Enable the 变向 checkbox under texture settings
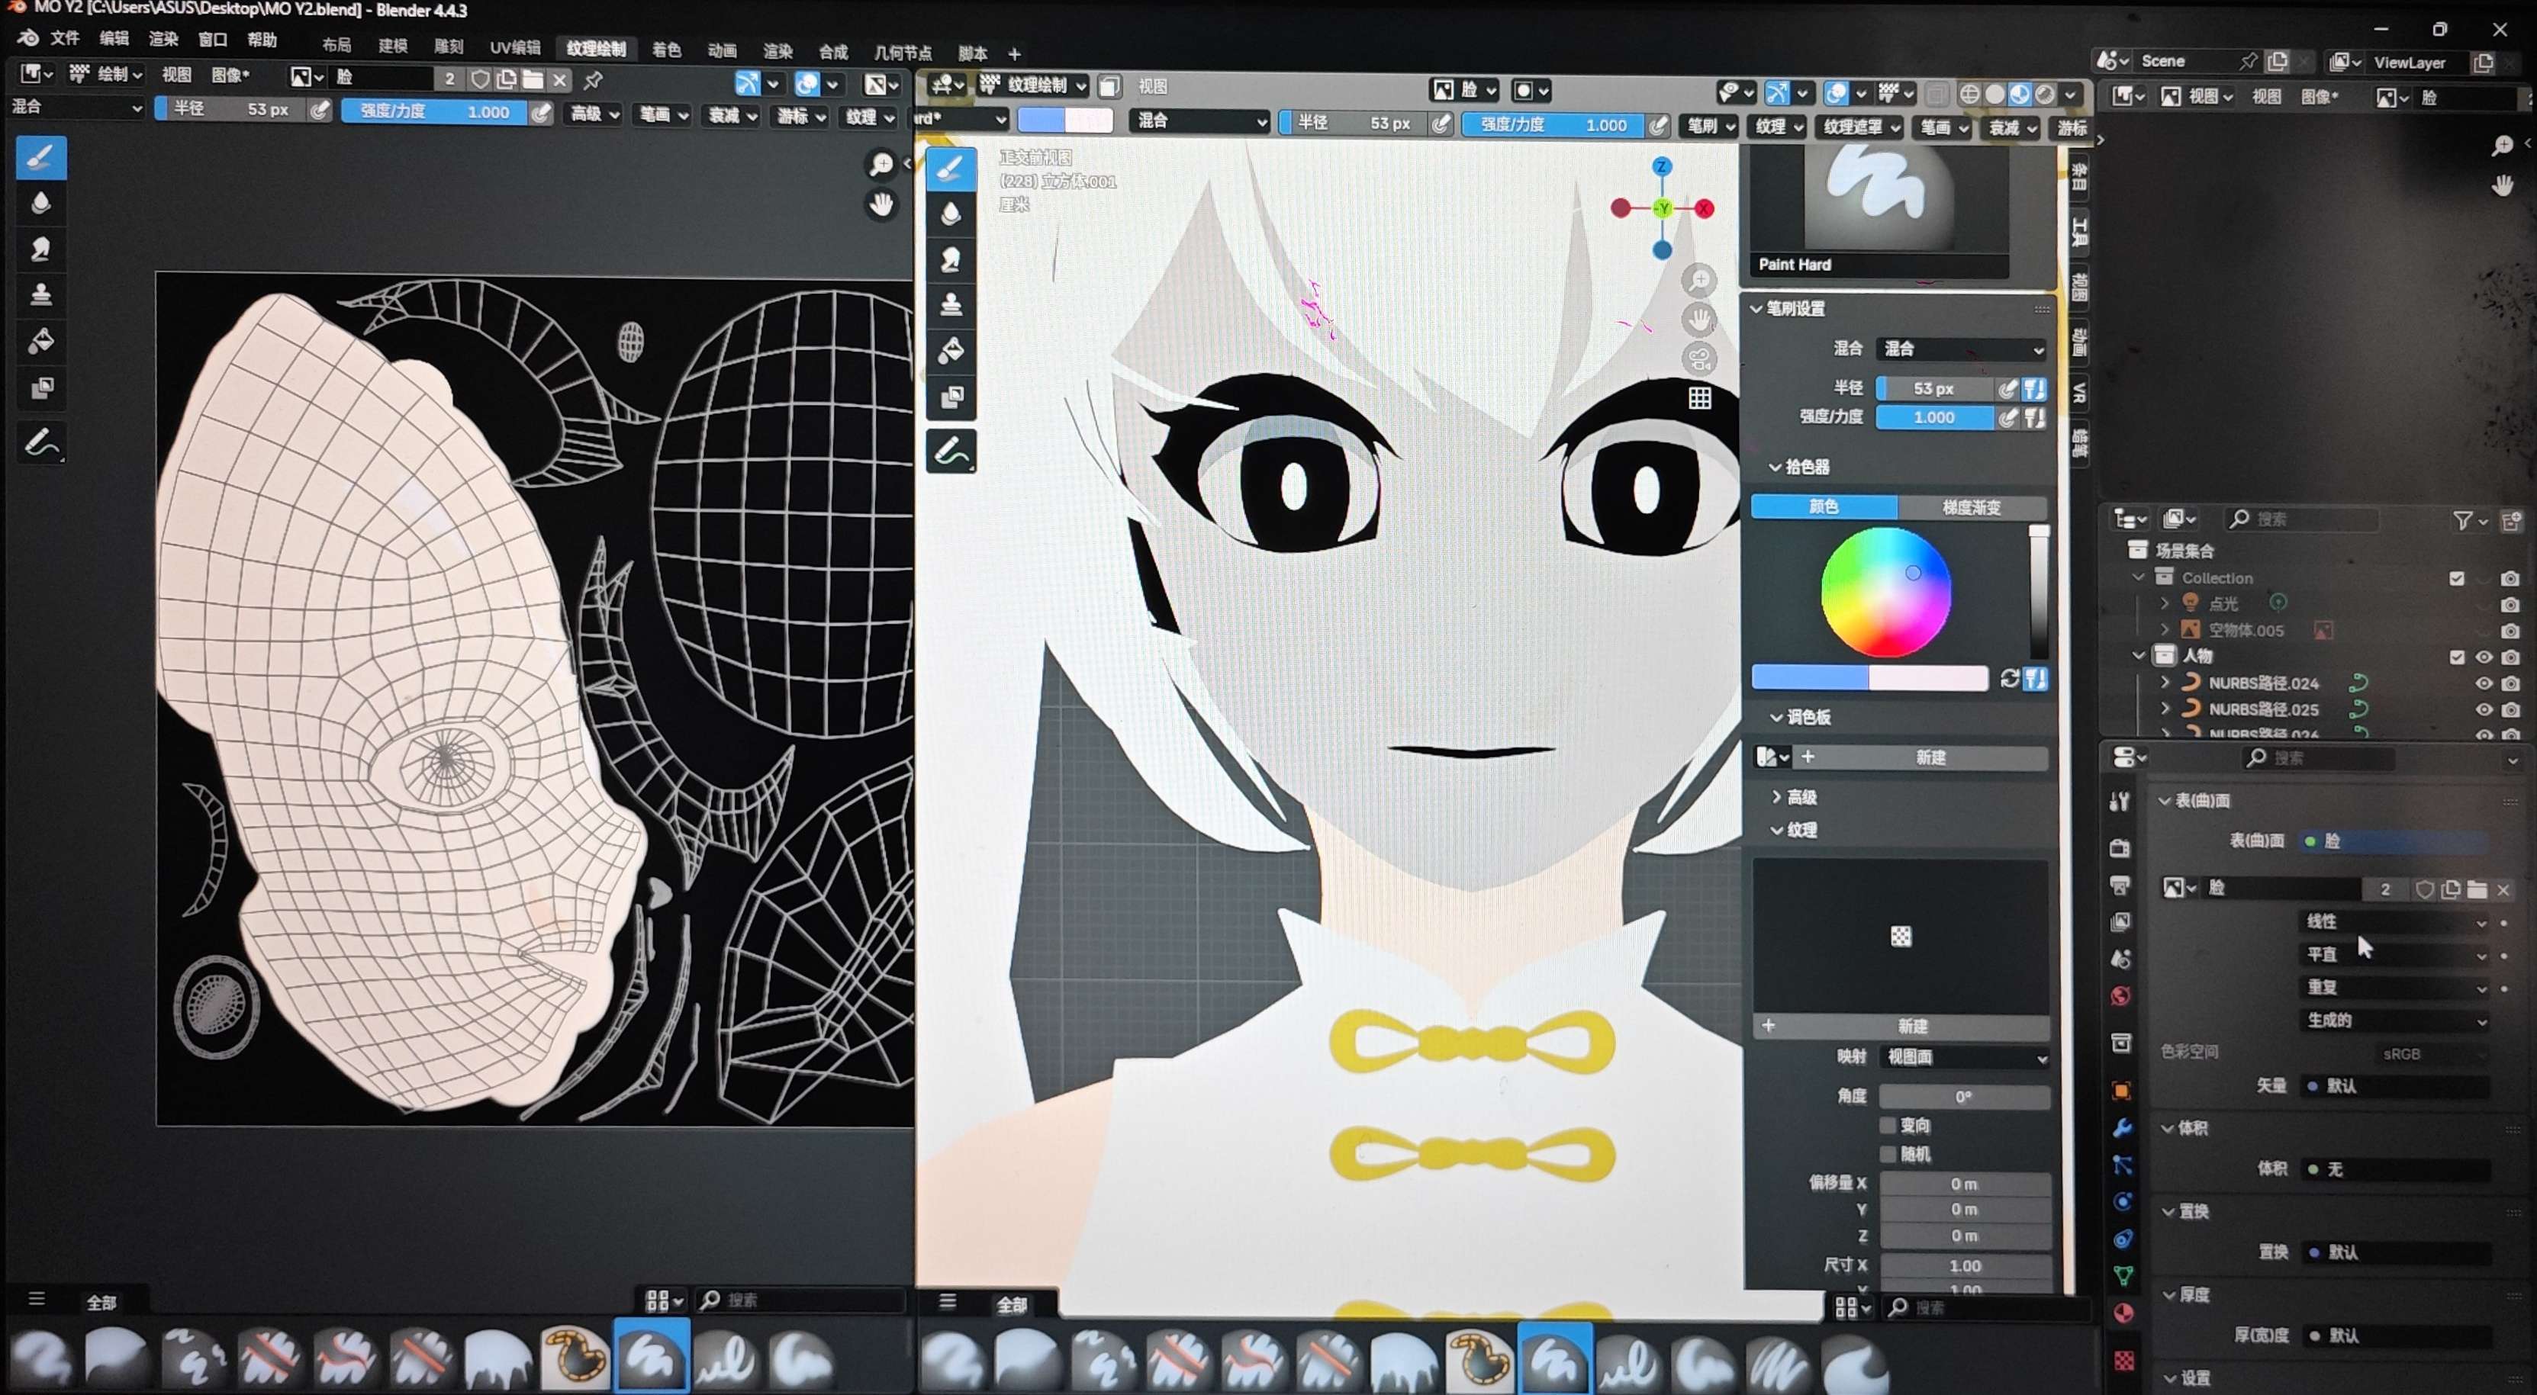The height and width of the screenshot is (1395, 2537). point(1887,1125)
